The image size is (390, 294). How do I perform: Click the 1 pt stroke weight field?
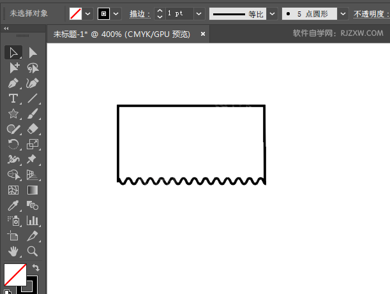pyautogui.click(x=179, y=13)
